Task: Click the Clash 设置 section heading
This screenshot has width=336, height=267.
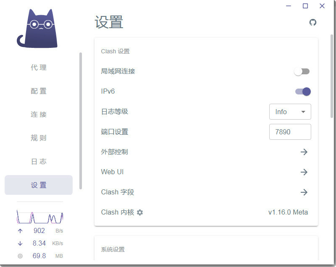Action: (x=115, y=51)
